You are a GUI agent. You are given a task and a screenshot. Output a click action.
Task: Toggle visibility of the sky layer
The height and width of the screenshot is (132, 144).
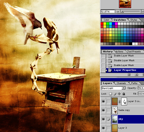coord(103,119)
